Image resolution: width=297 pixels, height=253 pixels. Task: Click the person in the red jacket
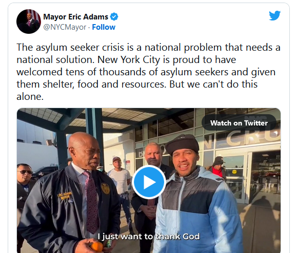tap(218, 167)
